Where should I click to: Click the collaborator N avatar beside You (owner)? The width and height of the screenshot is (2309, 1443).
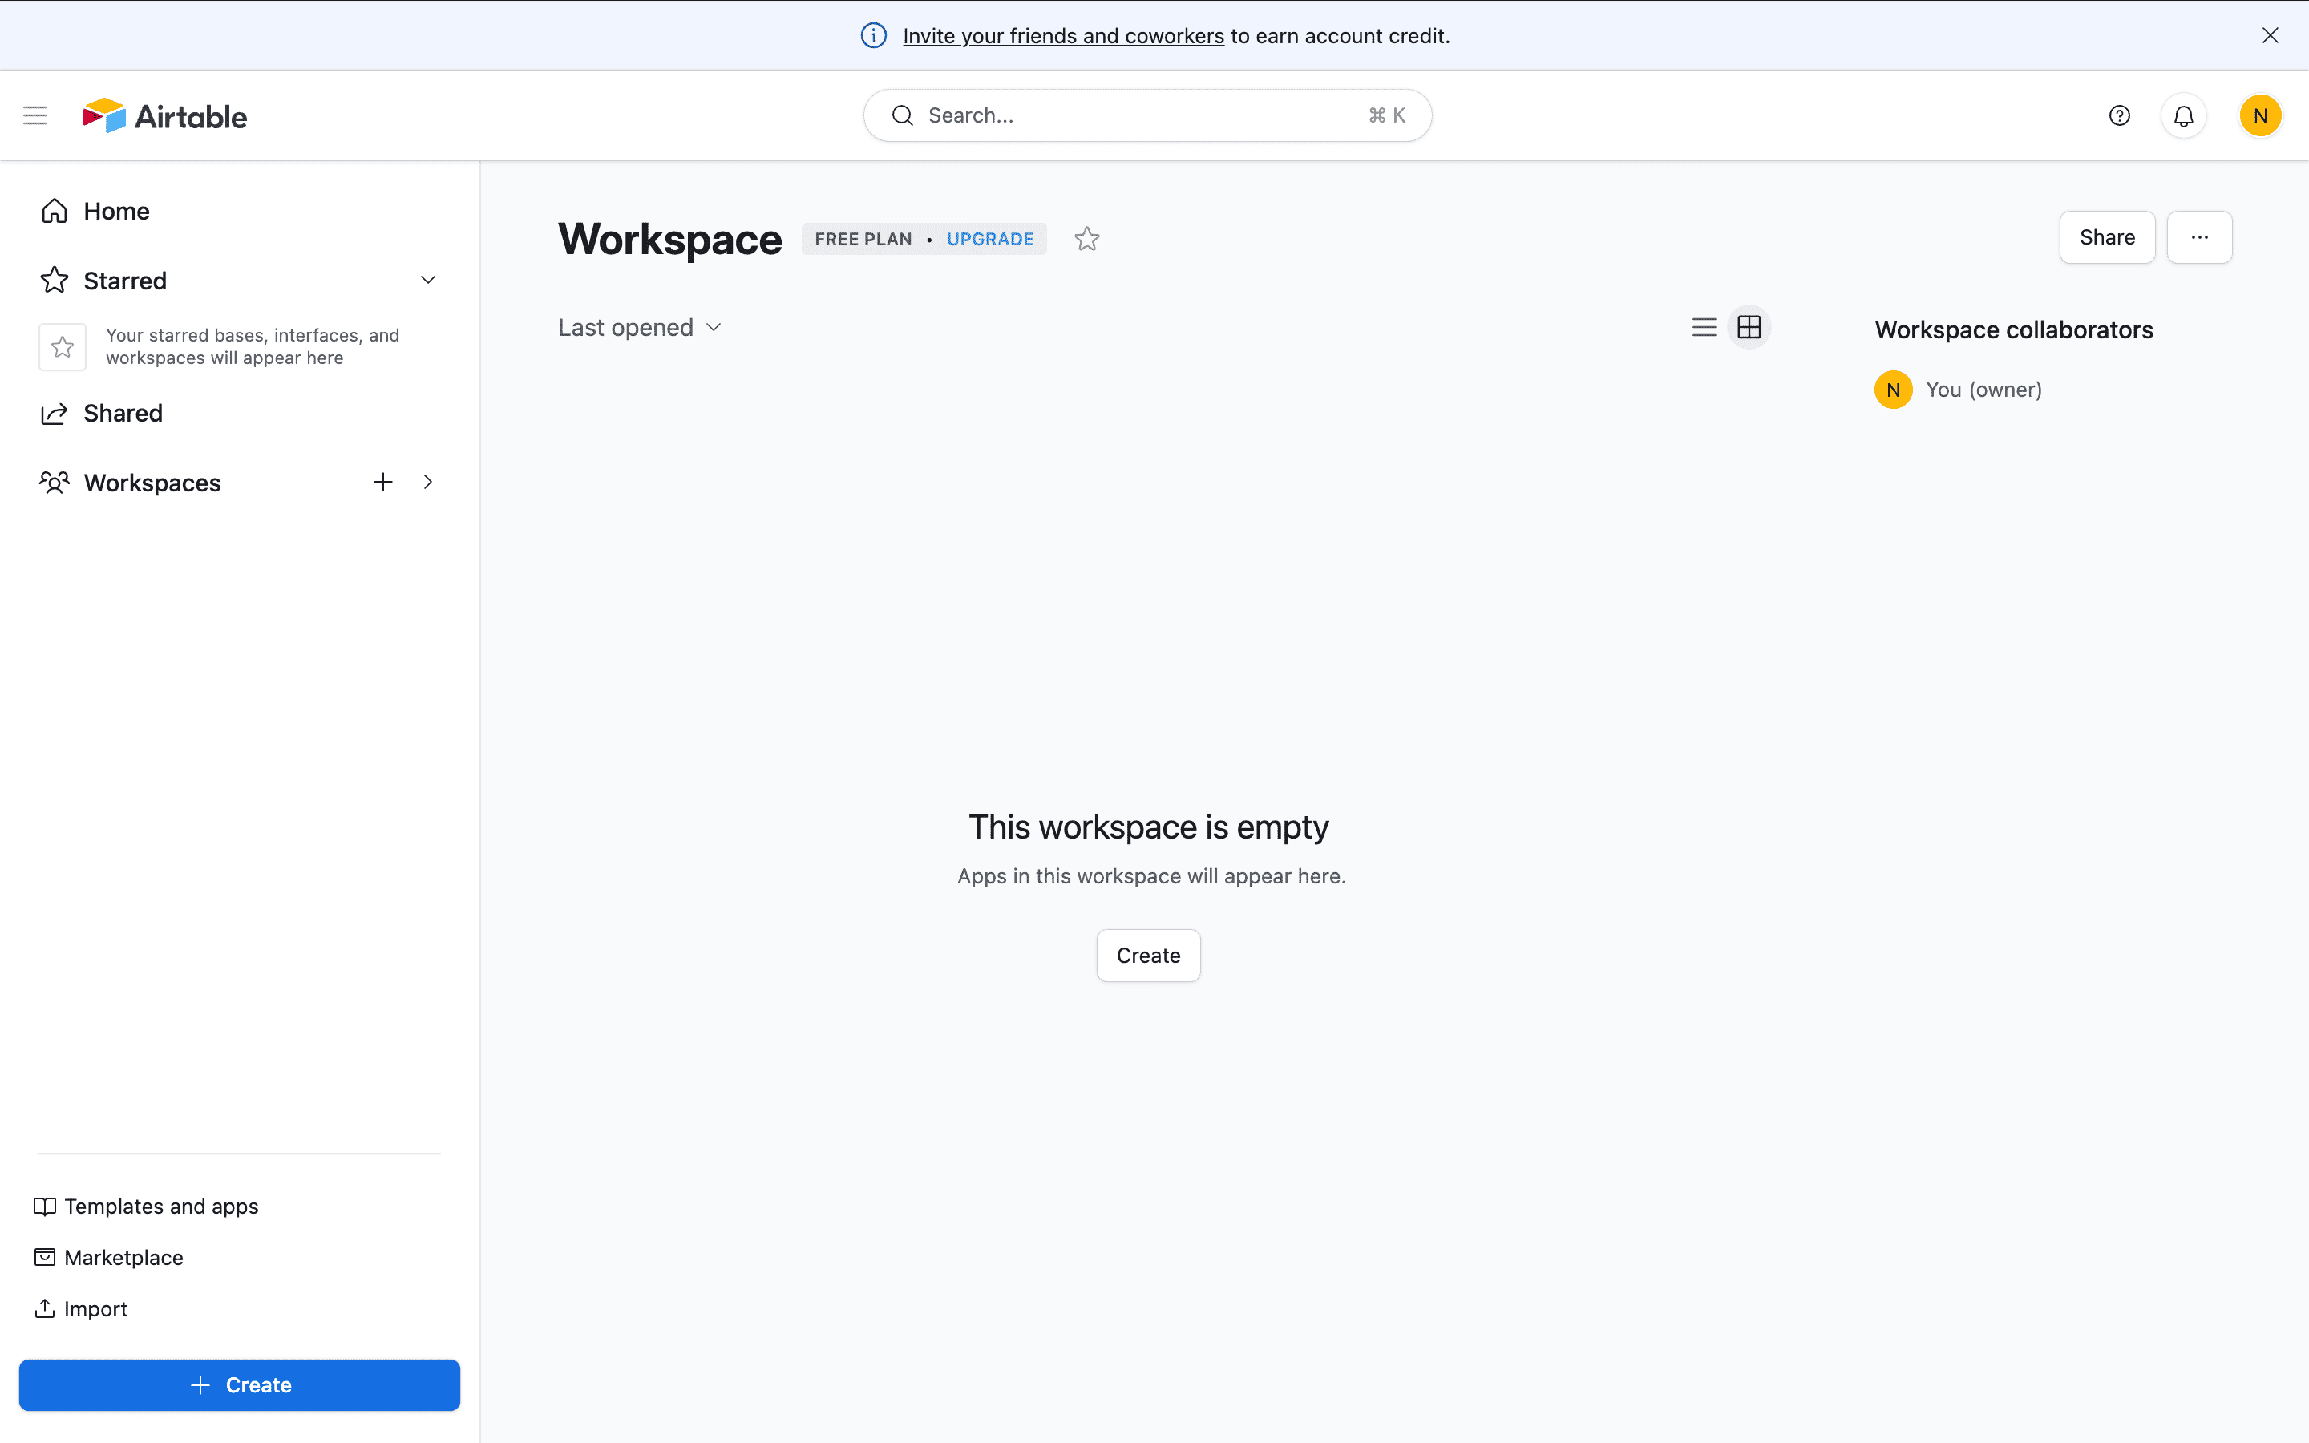pyautogui.click(x=1893, y=390)
